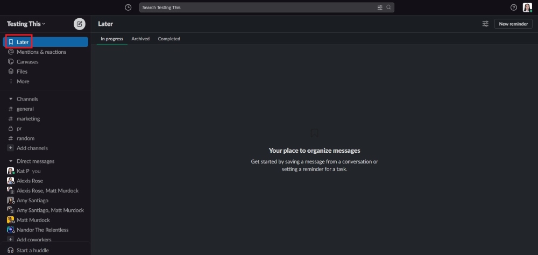
Task: Collapse the Direct messages section
Action: click(x=11, y=161)
